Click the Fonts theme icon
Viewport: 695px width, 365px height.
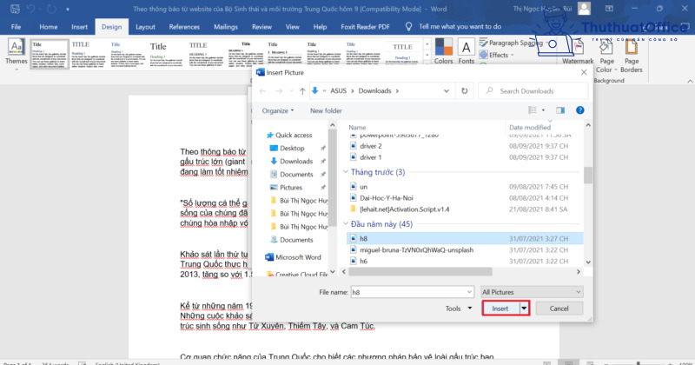point(467,50)
